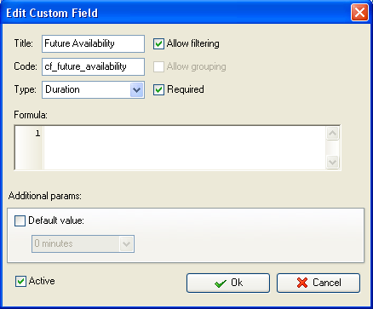Viewport: 373px width, 309px height.
Task: Click inside the Formula editor area
Action: pyautogui.click(x=185, y=147)
